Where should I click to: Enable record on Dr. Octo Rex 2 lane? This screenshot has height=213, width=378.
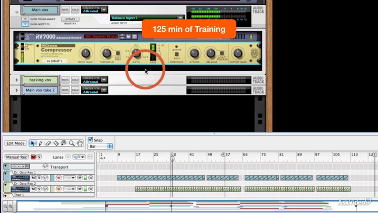point(58,189)
